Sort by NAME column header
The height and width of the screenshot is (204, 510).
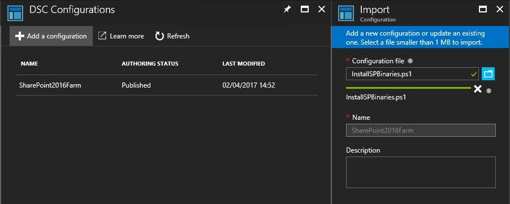pyautogui.click(x=29, y=64)
